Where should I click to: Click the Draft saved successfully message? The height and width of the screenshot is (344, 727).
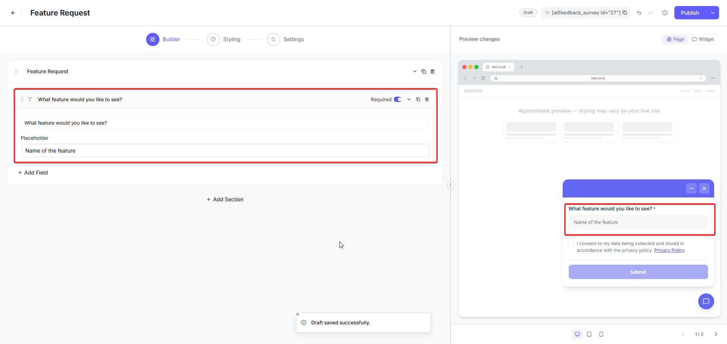pos(341,322)
